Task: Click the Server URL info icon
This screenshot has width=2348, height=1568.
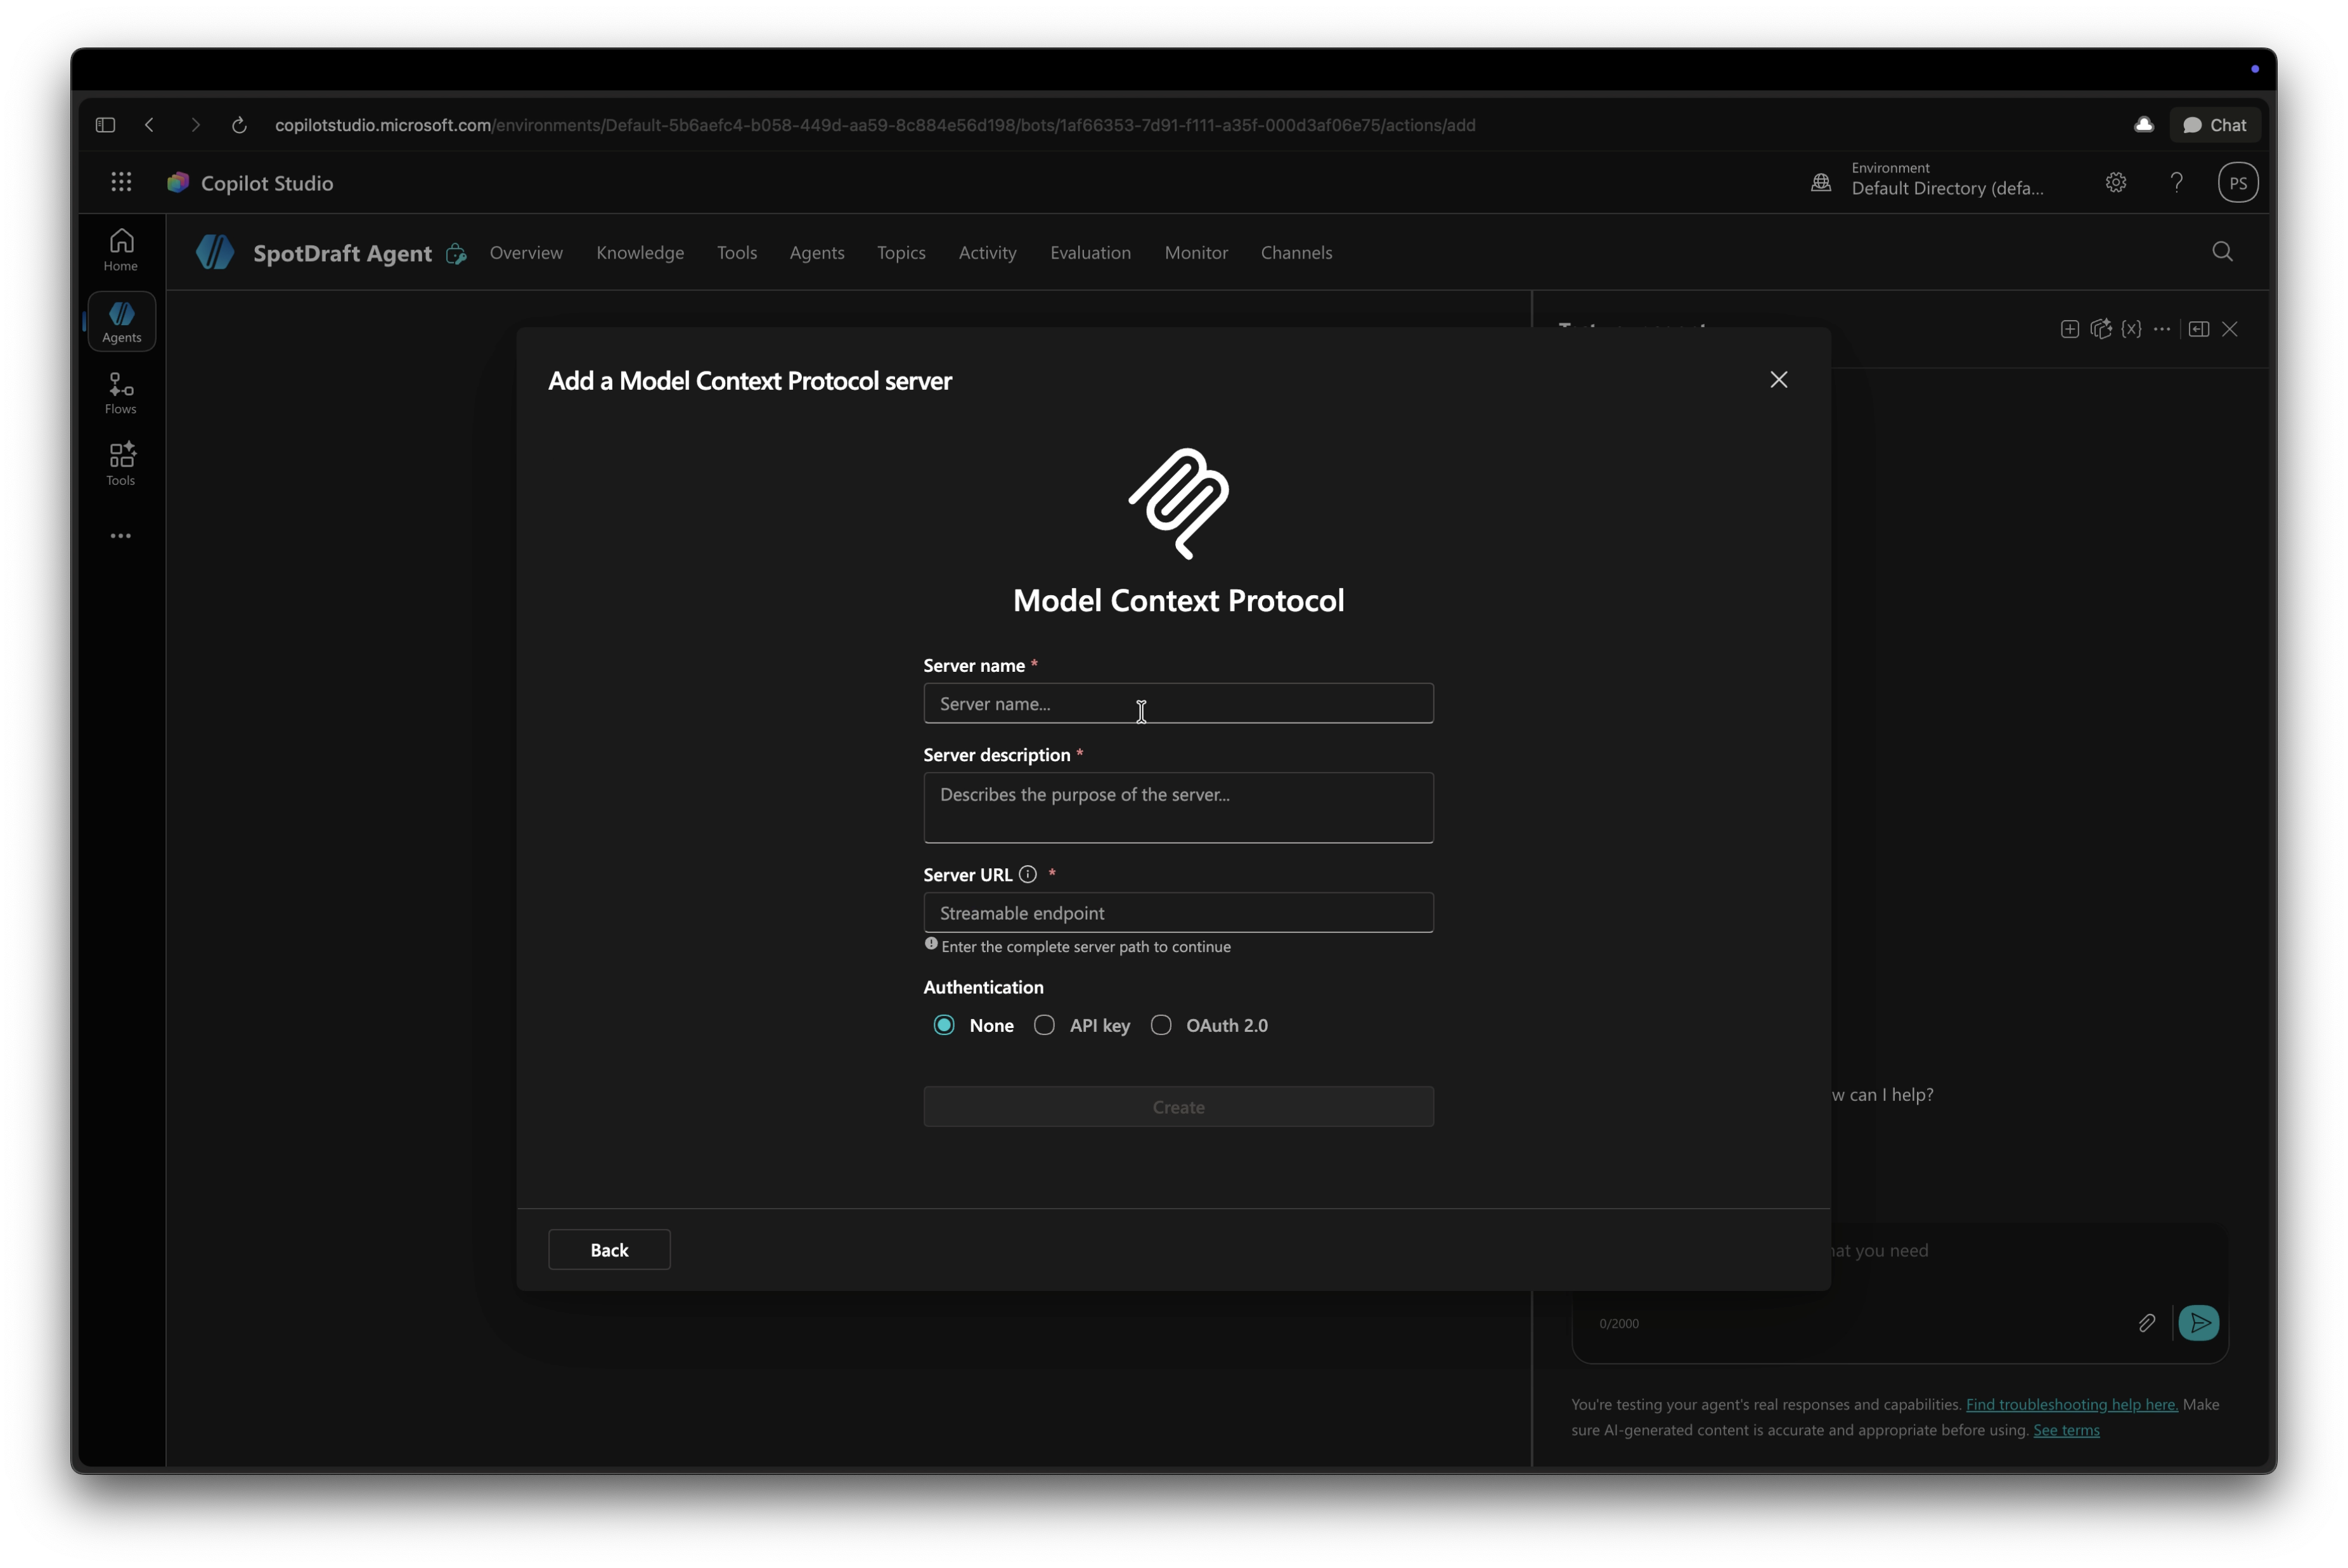Action: 1027,875
